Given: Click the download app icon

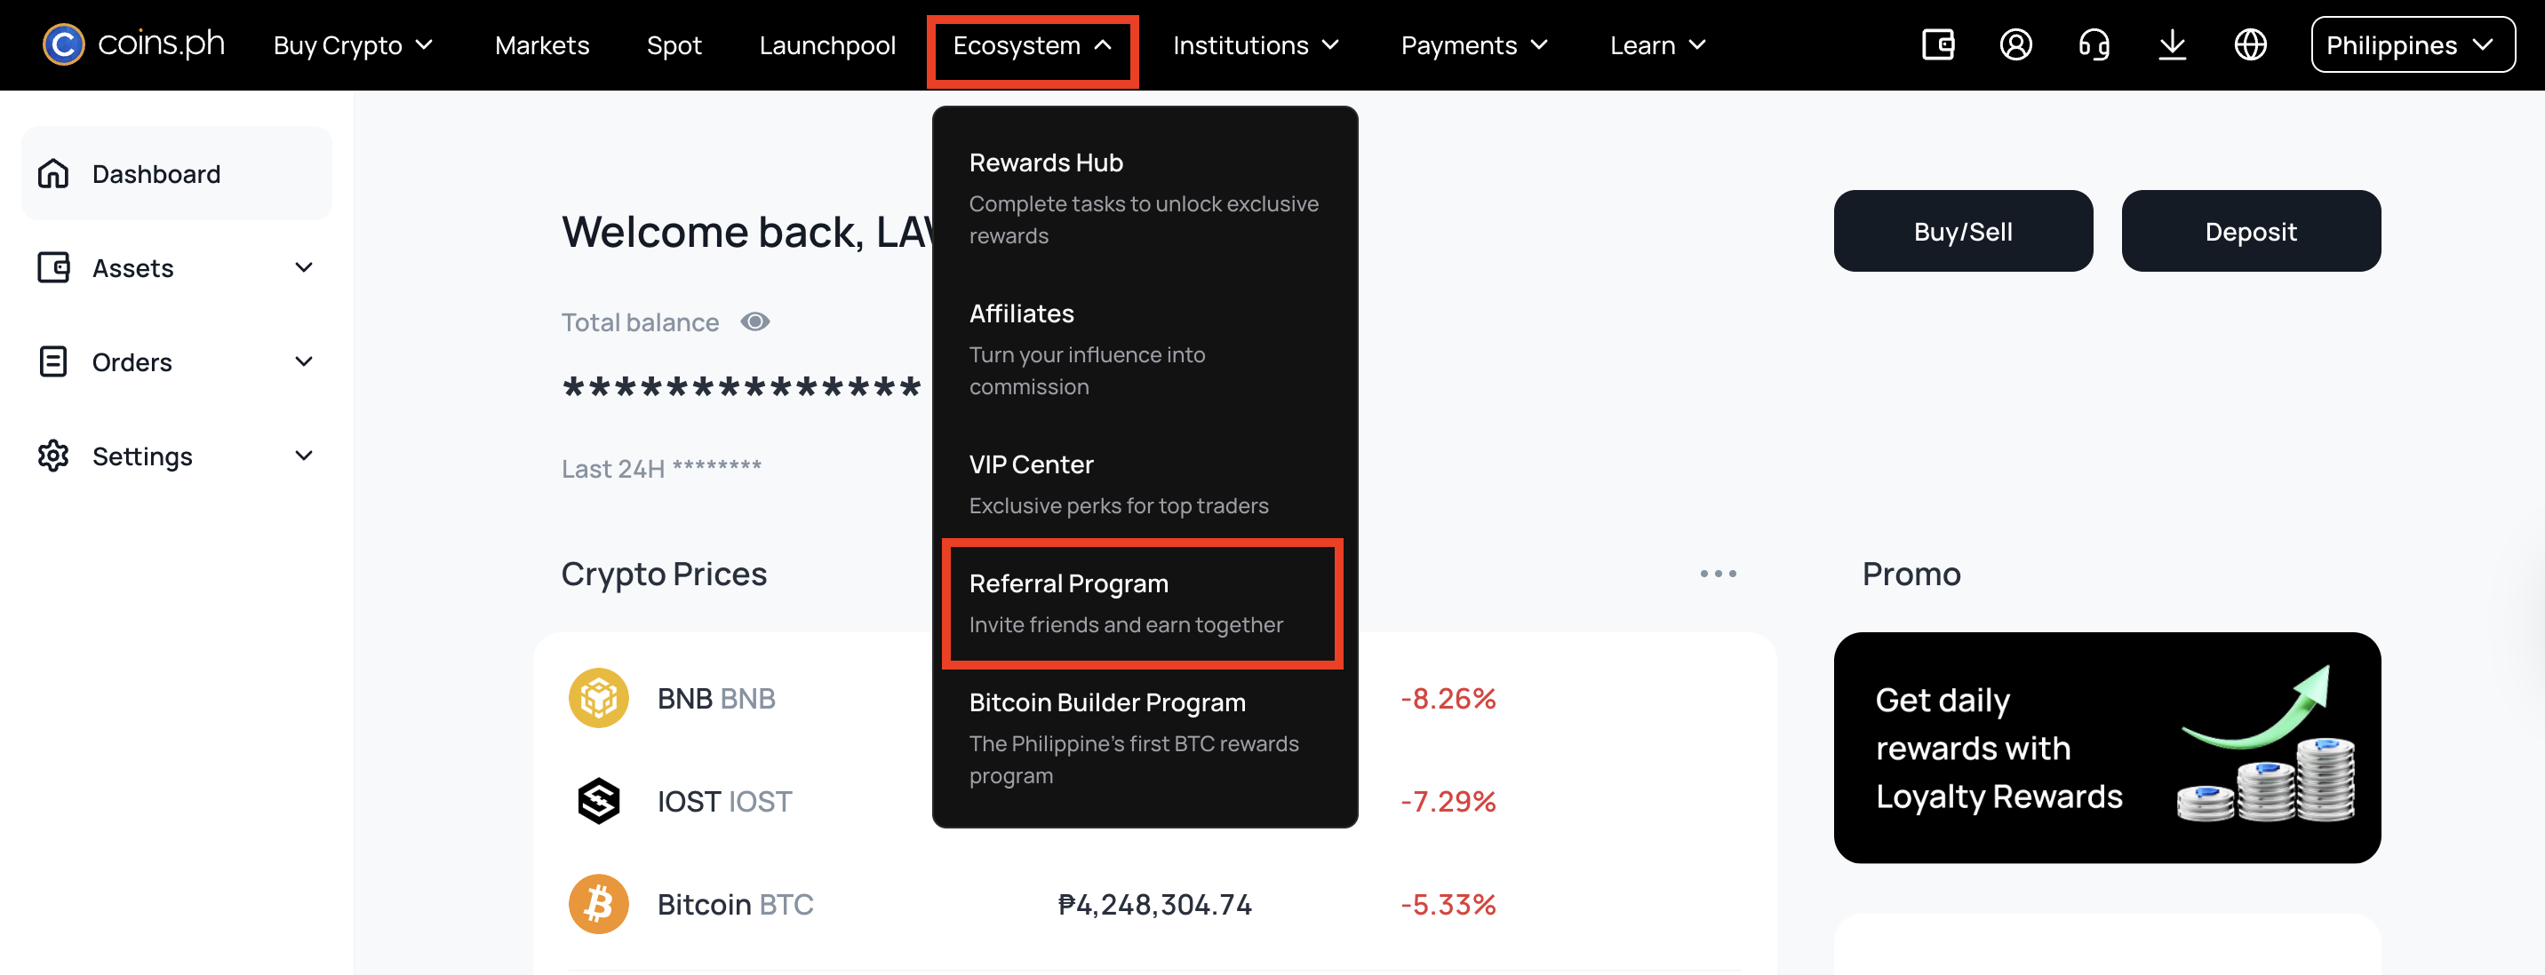Looking at the screenshot, I should (x=2172, y=44).
